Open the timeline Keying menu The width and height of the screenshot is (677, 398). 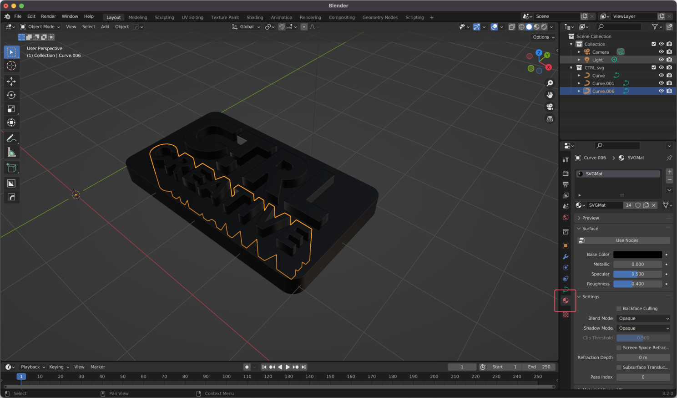point(59,367)
